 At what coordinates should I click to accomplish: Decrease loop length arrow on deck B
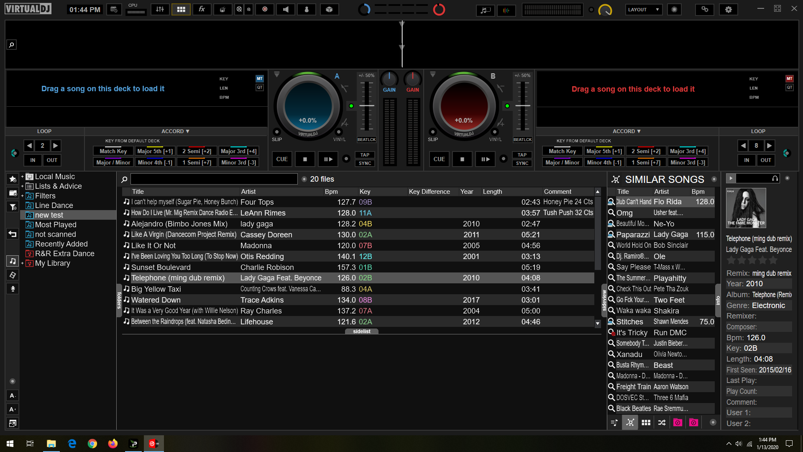coord(743,146)
